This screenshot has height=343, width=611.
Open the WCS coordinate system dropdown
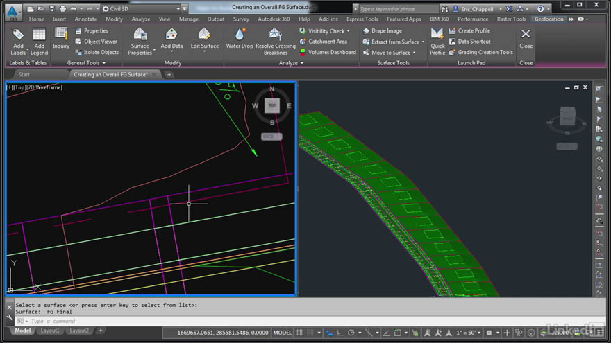pyautogui.click(x=271, y=137)
